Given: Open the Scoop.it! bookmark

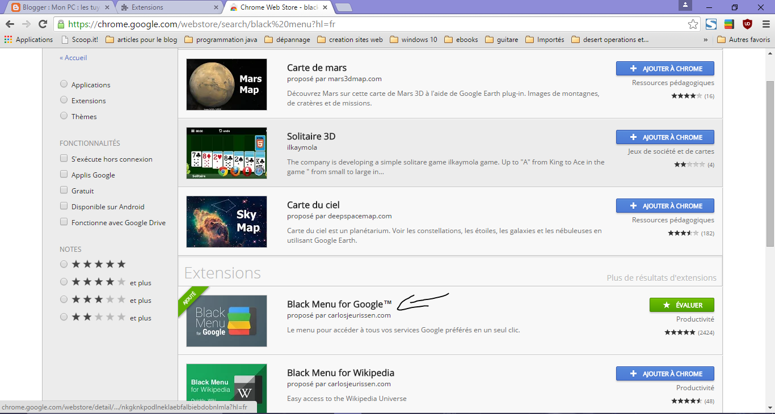Looking at the screenshot, I should pos(79,40).
